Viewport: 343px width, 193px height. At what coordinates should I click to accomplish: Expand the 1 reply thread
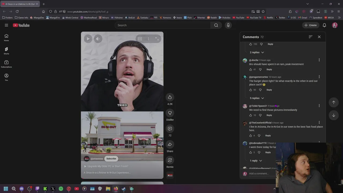click(x=256, y=161)
